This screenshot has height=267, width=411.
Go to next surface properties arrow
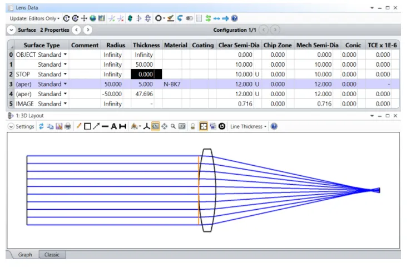coord(88,30)
